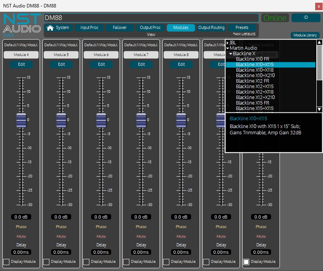
Task: Uncheck Display Module on last strip
Action: 246,262
